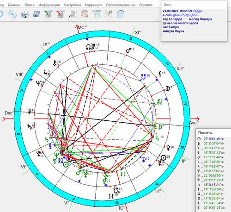Select the black Pluto glyph labeled 27
This screenshot has height=212, width=231.
click(x=39, y=154)
